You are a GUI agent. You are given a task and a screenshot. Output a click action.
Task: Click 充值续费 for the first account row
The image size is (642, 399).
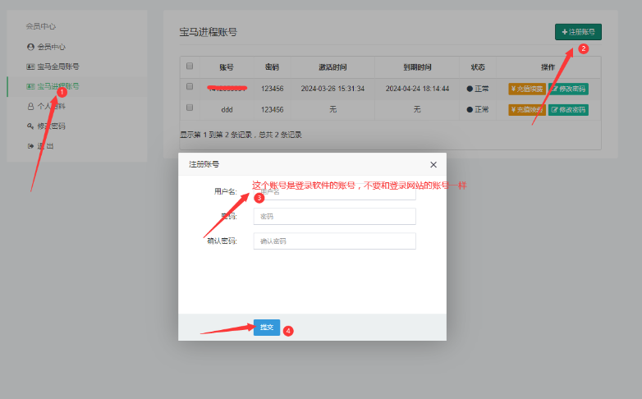click(527, 89)
